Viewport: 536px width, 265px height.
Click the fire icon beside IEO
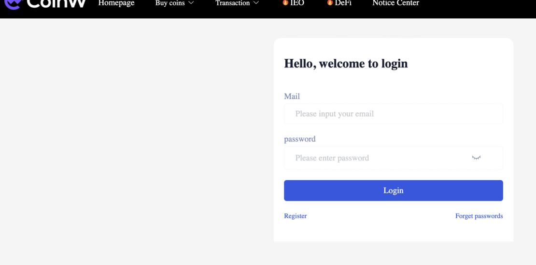pos(285,3)
